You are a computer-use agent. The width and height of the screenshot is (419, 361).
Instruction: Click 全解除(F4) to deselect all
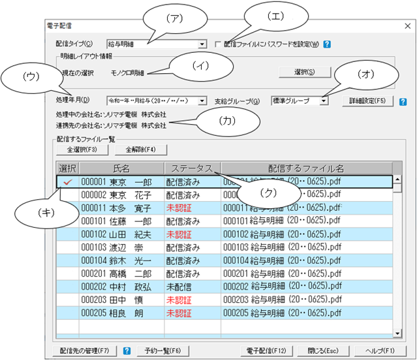click(141, 149)
